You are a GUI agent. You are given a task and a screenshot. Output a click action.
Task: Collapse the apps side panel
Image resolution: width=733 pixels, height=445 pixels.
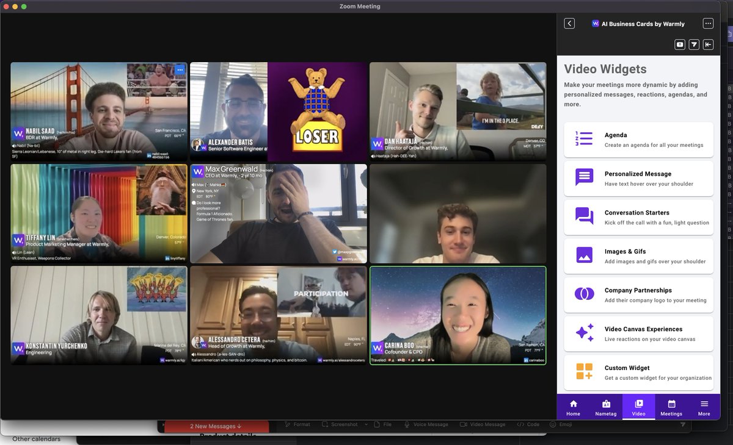click(709, 44)
